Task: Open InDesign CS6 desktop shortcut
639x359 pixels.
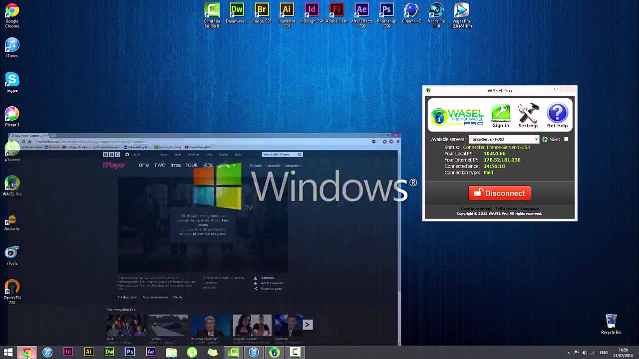Action: [312, 13]
